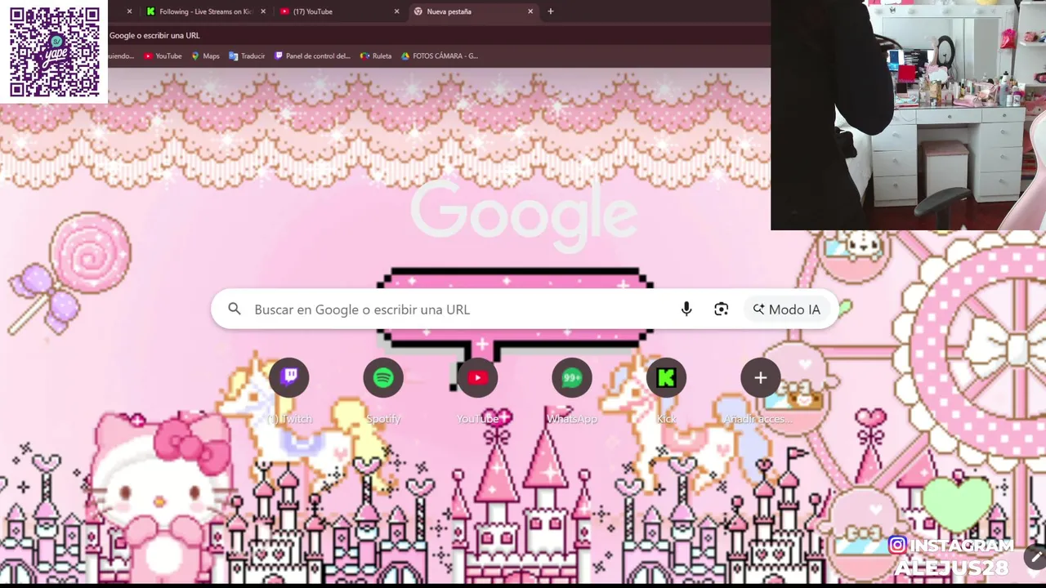Open the Kick shortcut tile
The width and height of the screenshot is (1046, 588).
pos(666,378)
